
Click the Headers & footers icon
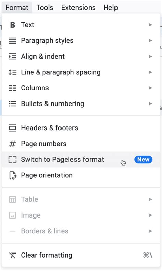pyautogui.click(x=12, y=128)
